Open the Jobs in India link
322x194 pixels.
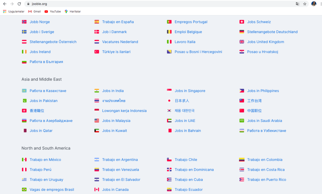[113, 91]
